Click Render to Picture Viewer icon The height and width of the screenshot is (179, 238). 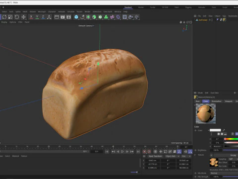62,17
